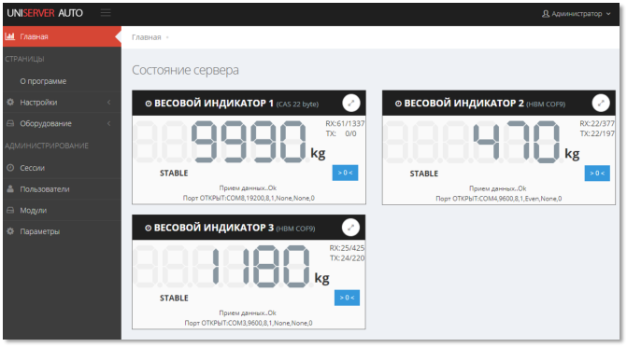Open the Администратор user dropdown

pos(577,14)
